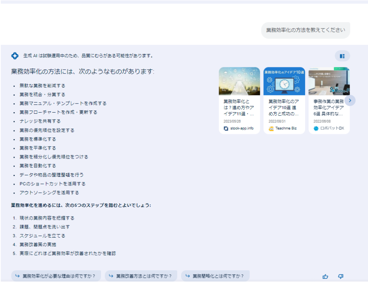The height and width of the screenshot is (282, 368).
Task: Open the ロボパットDX card thumbnail image
Action: click(x=329, y=81)
